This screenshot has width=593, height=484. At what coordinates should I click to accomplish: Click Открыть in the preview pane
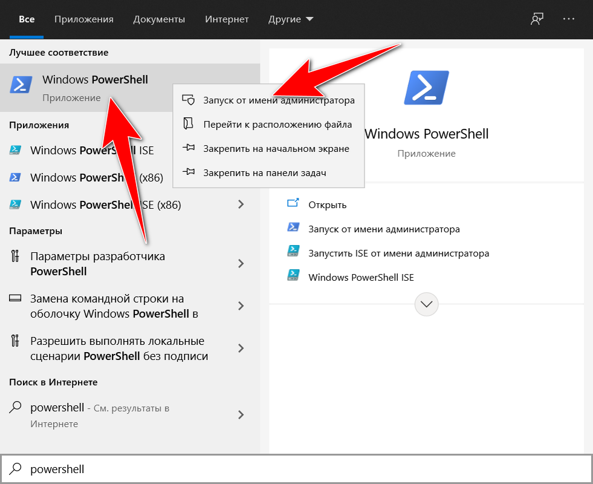click(328, 205)
